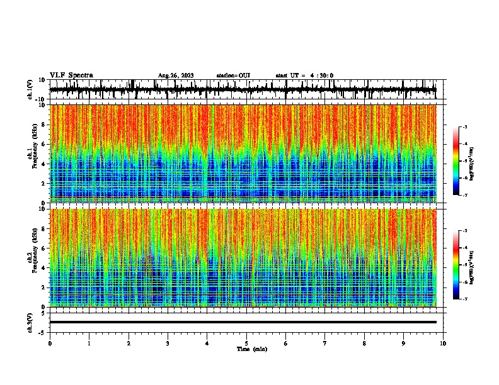Click the "2" kHz tick on ch.2 frequency axis
499x385 pixels.
(x=43, y=287)
